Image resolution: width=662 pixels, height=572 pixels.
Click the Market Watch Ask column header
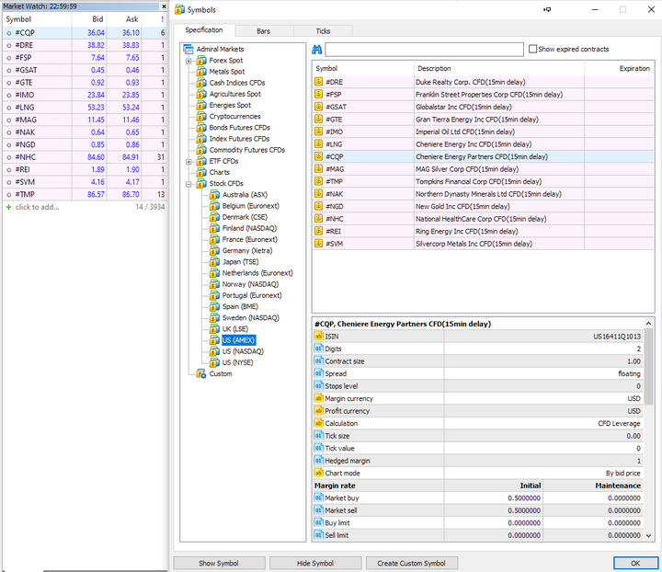(x=124, y=19)
